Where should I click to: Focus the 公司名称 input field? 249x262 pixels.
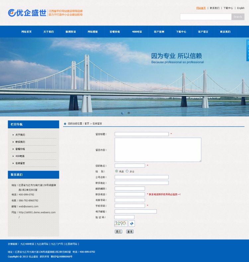(x=141, y=177)
